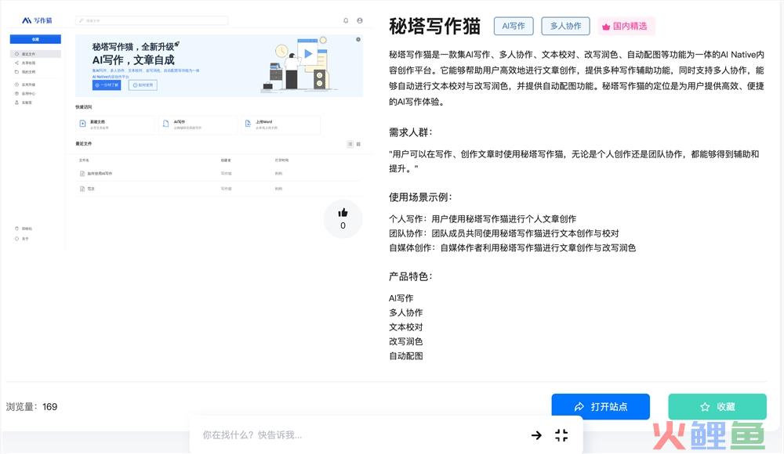Click the notification bell icon
The image size is (784, 454).
point(347,20)
